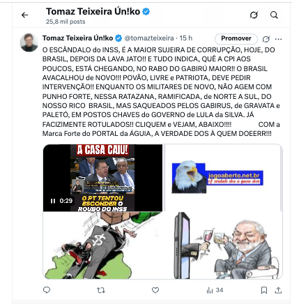Open the three-dot more options menu
The image size is (292, 304).
pos(278,39)
